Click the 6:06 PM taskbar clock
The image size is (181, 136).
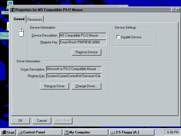[173, 132]
